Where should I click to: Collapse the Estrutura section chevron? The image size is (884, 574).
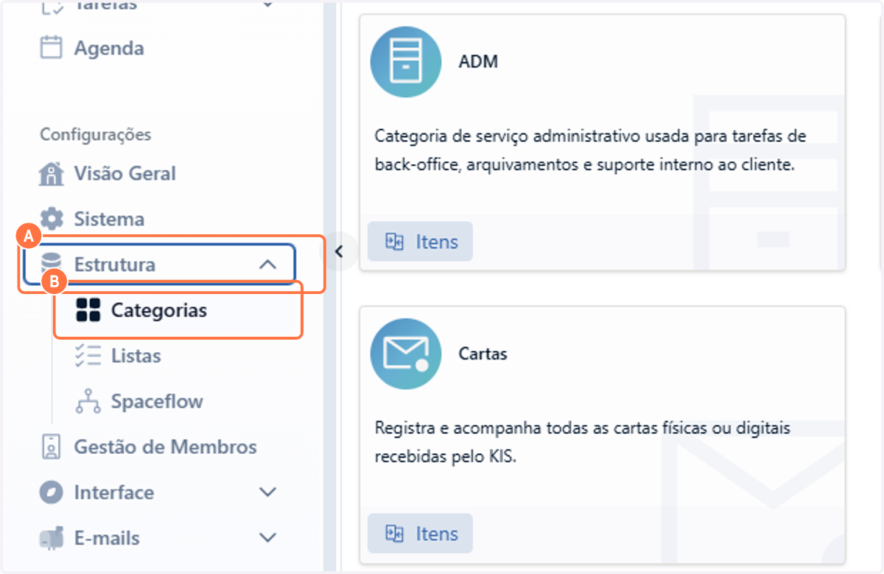tap(268, 265)
